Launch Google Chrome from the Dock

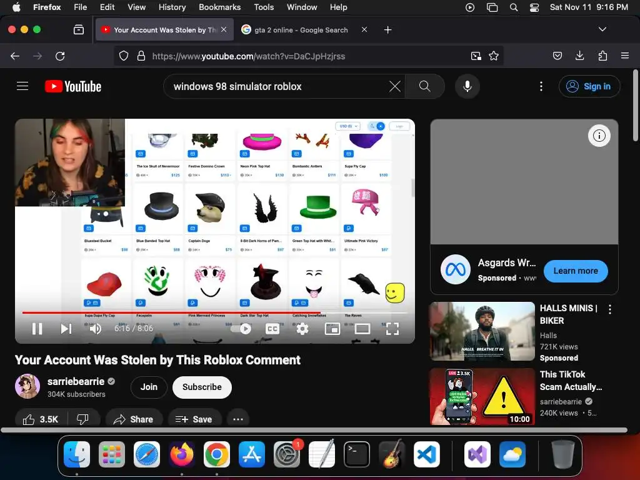[217, 454]
